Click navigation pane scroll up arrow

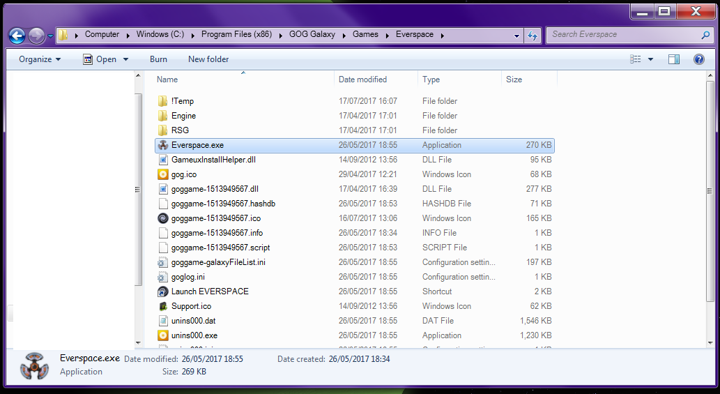[138, 76]
